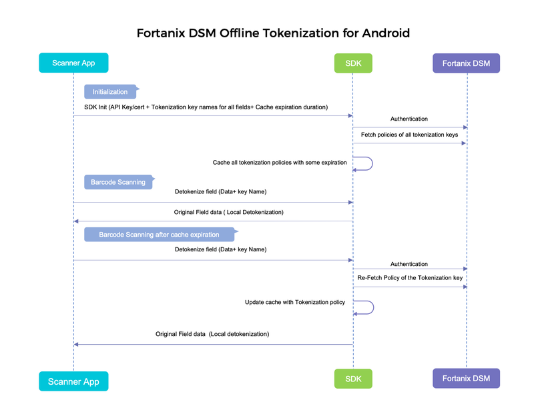534x400 pixels.
Task: Click 'Fetch policies of all tokenization keys' text
Action: click(409, 135)
